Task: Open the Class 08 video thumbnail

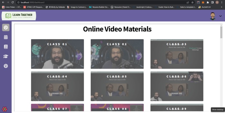Action: [117, 107]
